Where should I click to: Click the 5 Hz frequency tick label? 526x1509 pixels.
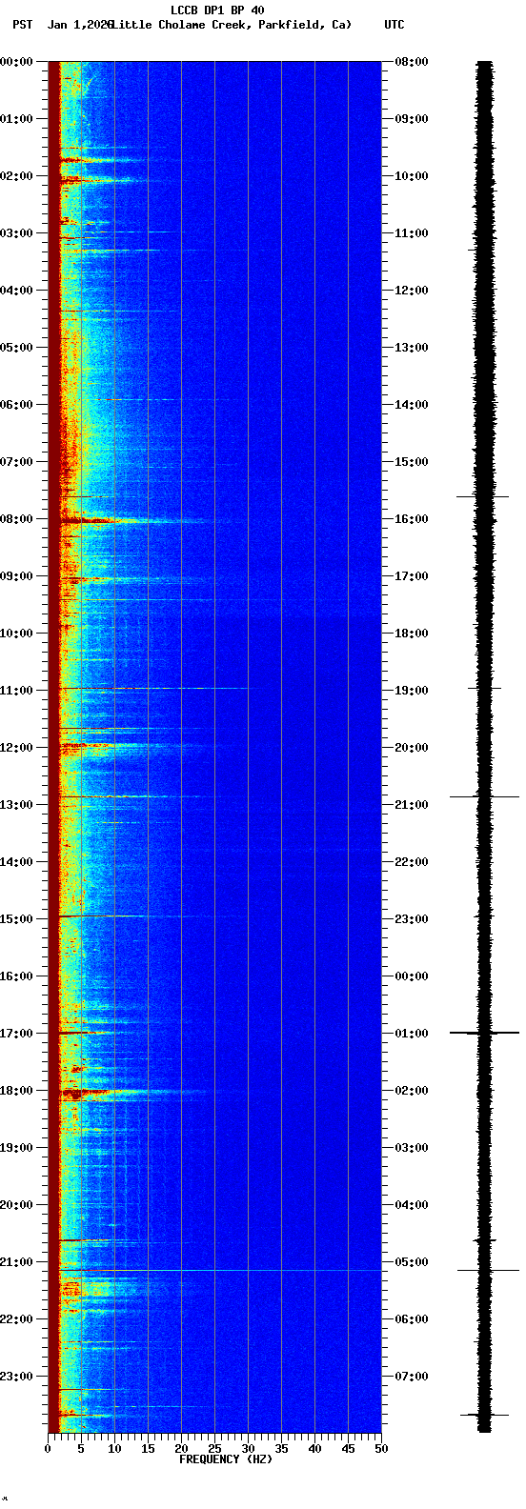(81, 1449)
